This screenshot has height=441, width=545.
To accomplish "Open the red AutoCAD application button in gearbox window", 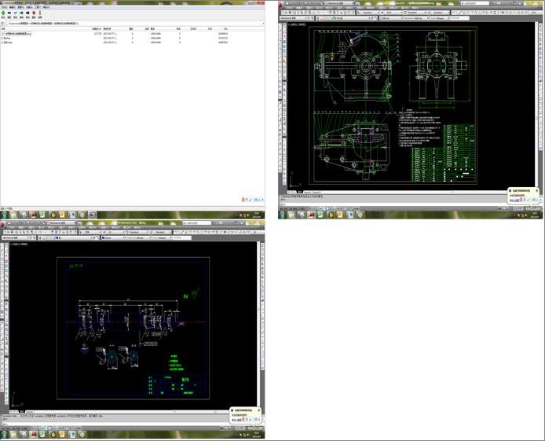I will (x=281, y=3).
